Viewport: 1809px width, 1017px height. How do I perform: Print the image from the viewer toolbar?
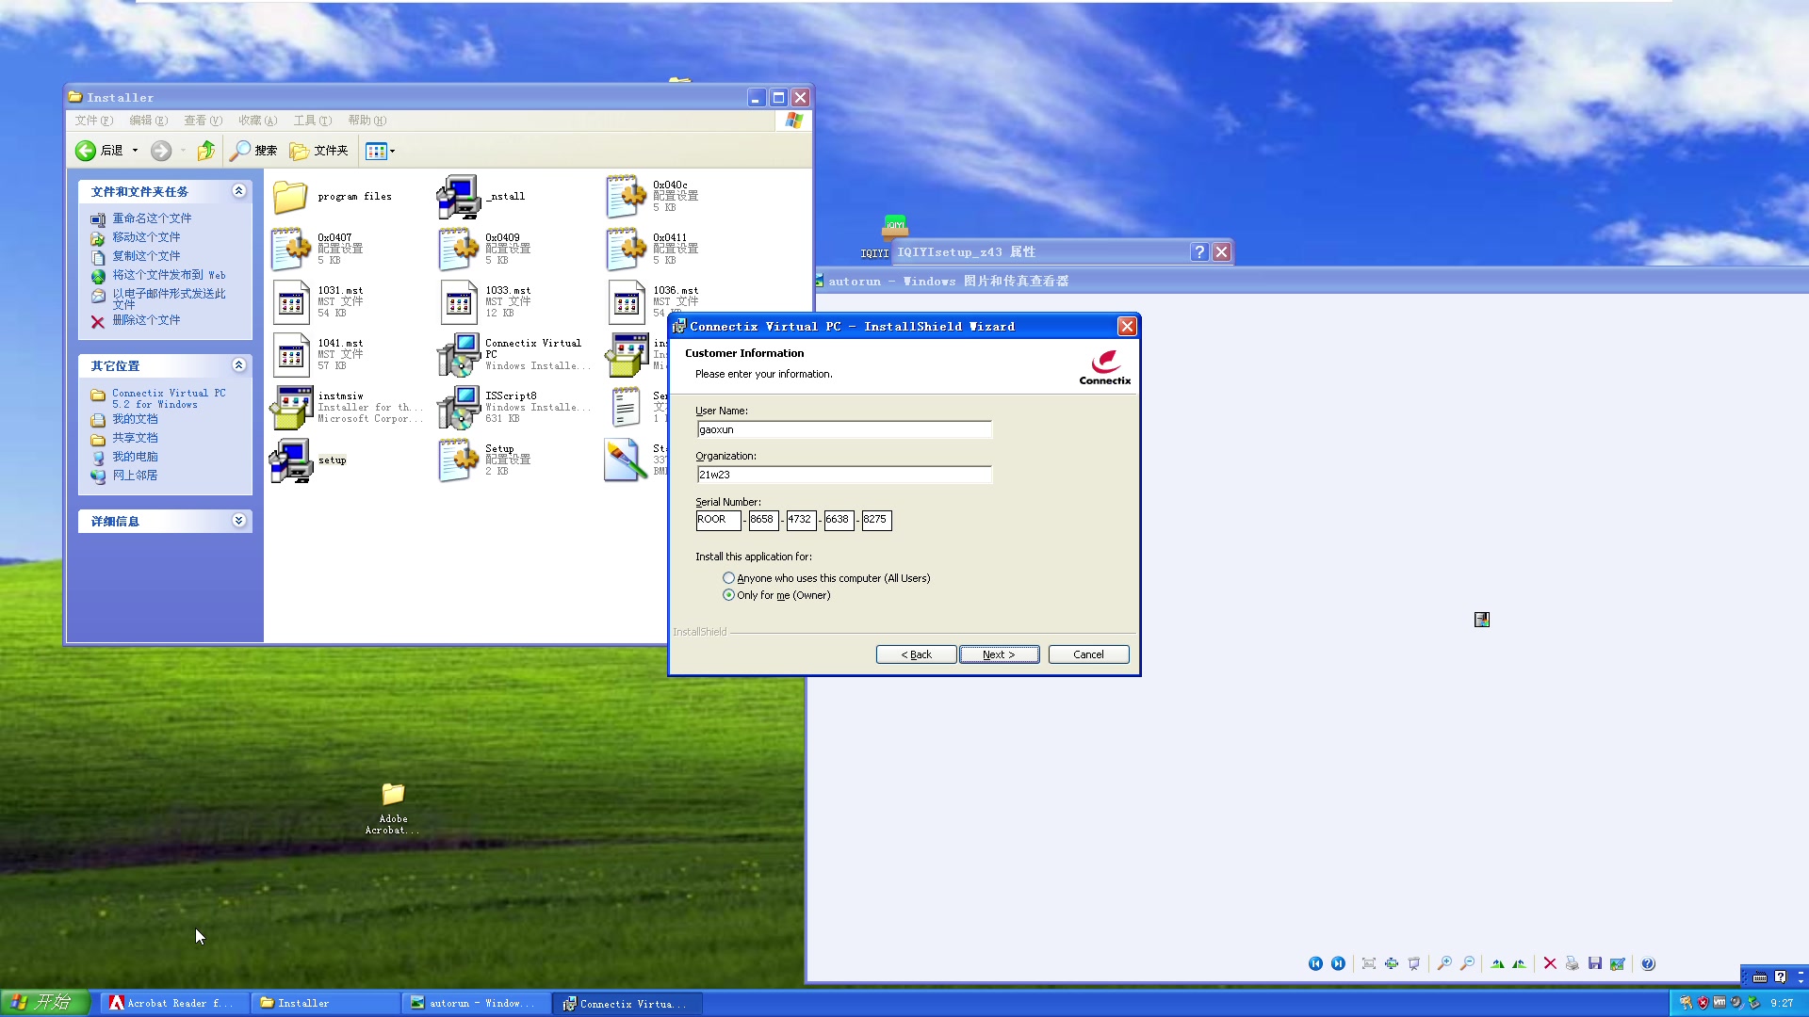(x=1573, y=963)
